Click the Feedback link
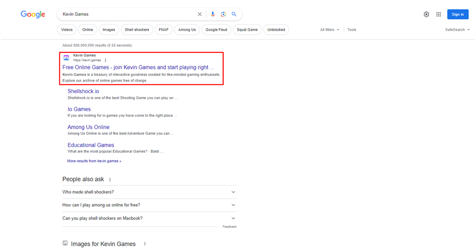This screenshot has height=251, width=476. coord(229,227)
